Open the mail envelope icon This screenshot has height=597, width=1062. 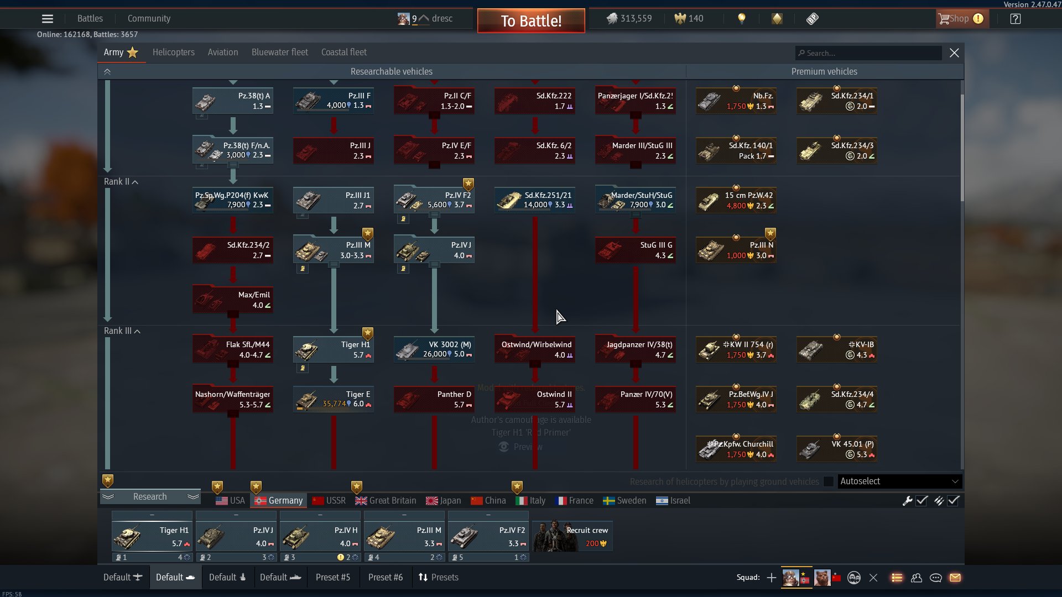[955, 578]
